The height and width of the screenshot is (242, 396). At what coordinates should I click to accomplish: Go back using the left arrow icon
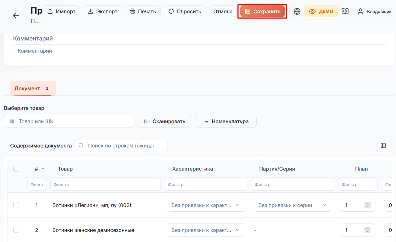point(16,15)
